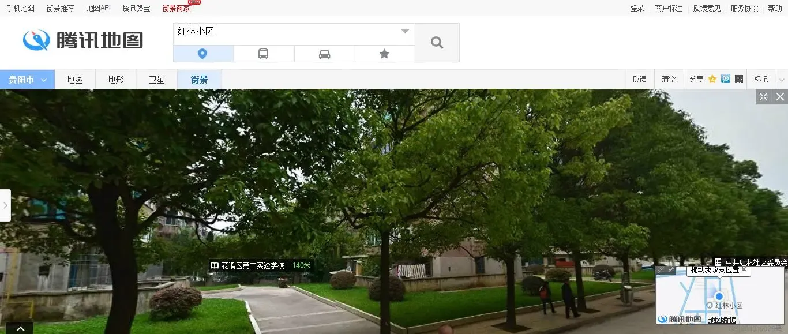This screenshot has width=788, height=334.
Task: Open the search box history dropdown arrow
Action: [x=405, y=32]
